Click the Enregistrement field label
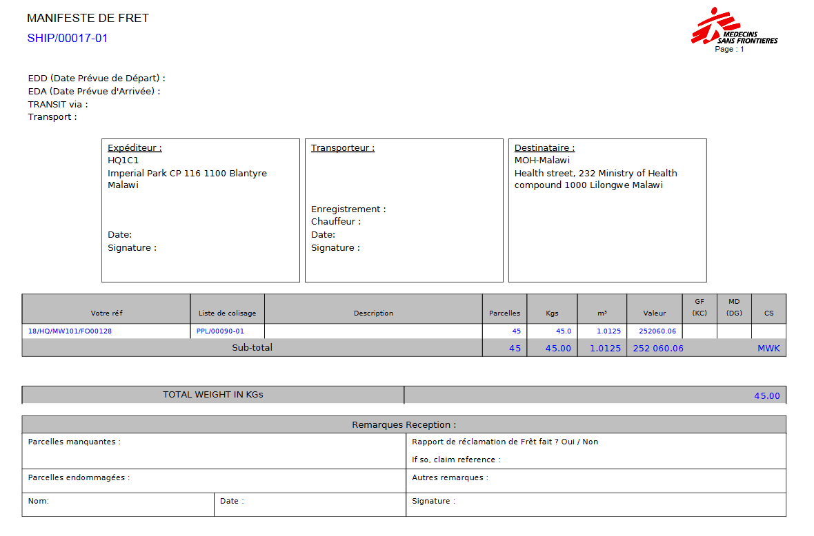Screen dimensions: 814x536 [x=348, y=209]
